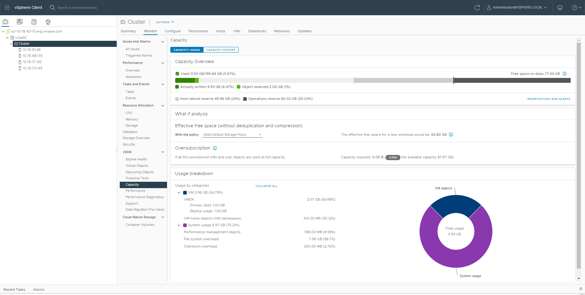Switch to the Networks tab
This screenshot has width=585, height=295.
(282, 31)
